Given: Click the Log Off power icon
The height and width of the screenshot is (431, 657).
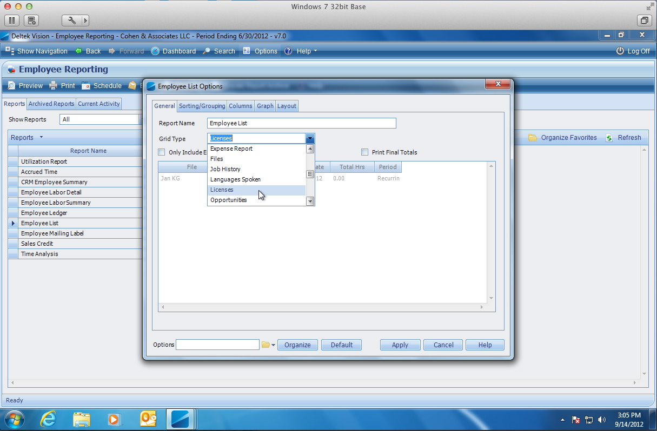Looking at the screenshot, I should coord(620,51).
